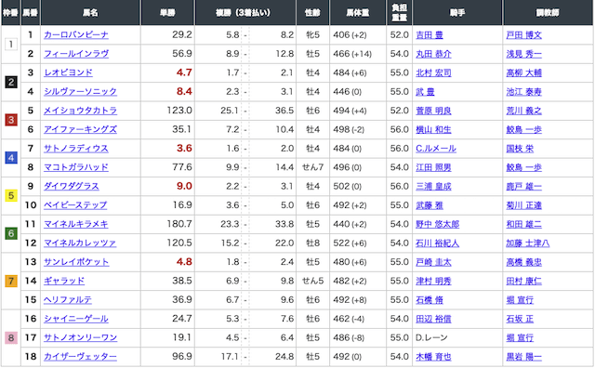Screen dimensions: 595x368
Task: Open horse レオビヨンド details
Action: coord(68,72)
